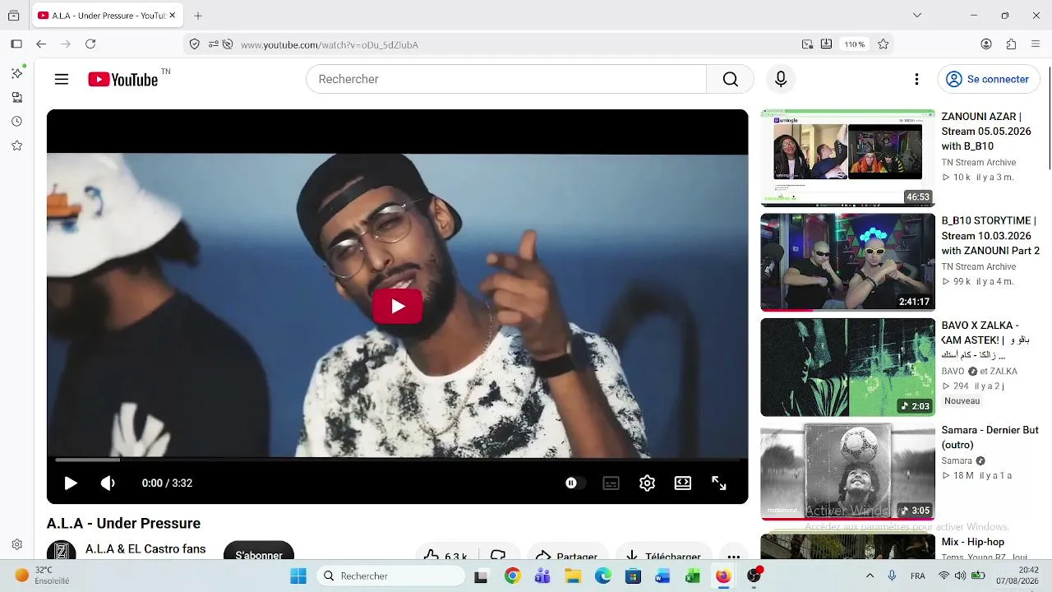The height and width of the screenshot is (592, 1052).
Task: Enter fullscreen video mode
Action: click(719, 483)
